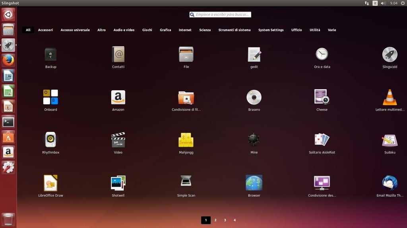Screen dimensions: 407x228
Task: Open the keyboard layout indicator menu
Action: point(375,3)
